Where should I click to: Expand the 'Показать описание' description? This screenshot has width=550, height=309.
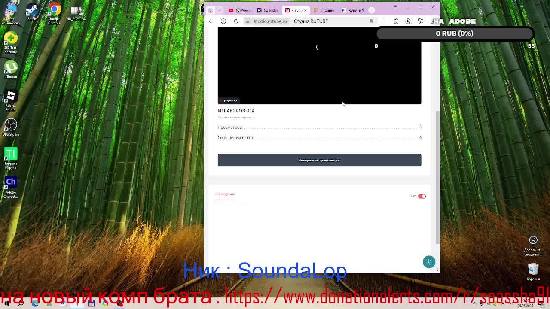tap(236, 117)
